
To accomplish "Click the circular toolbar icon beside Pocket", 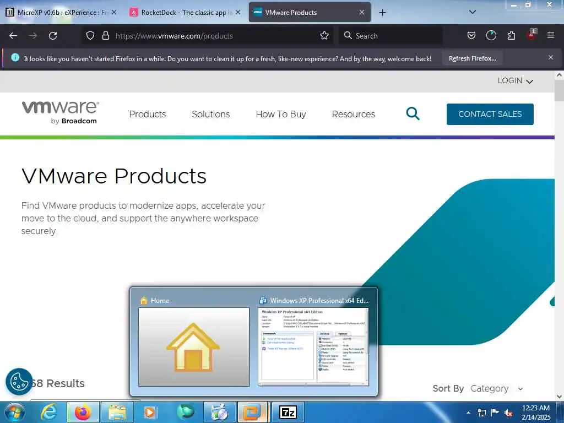I will click(491, 36).
